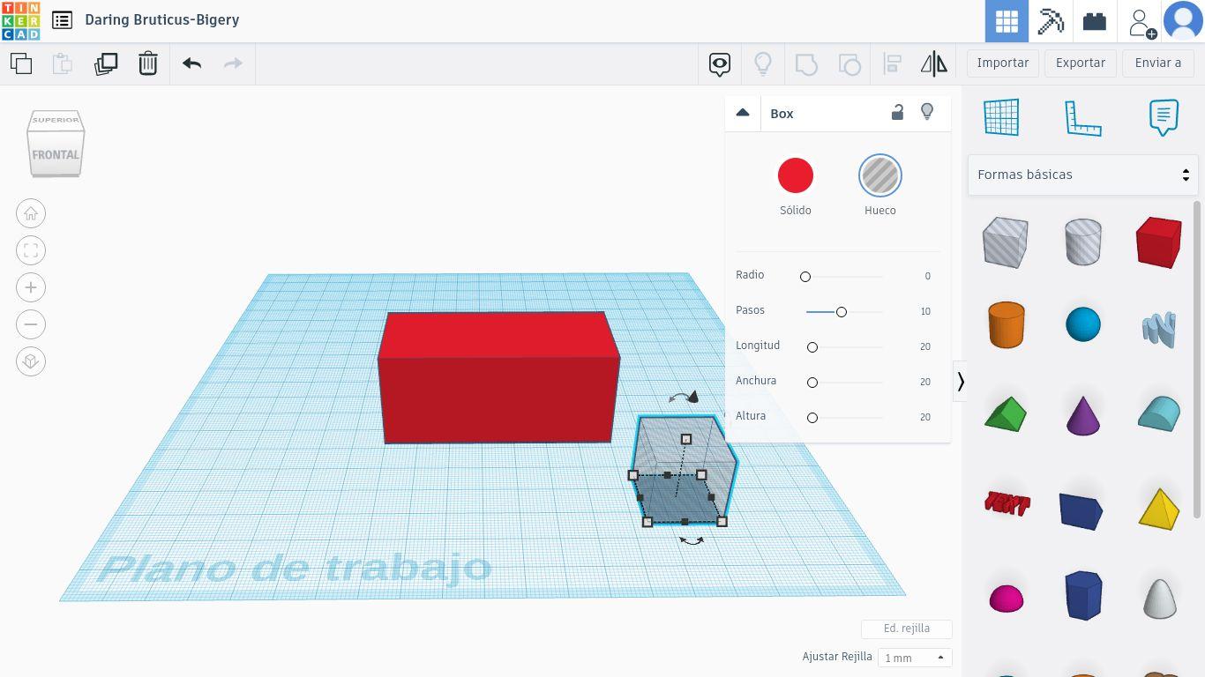Click the Group shapes icon
Image resolution: width=1205 pixels, height=677 pixels.
pos(806,63)
